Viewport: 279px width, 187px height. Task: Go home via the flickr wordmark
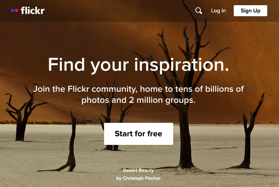[x=32, y=10]
